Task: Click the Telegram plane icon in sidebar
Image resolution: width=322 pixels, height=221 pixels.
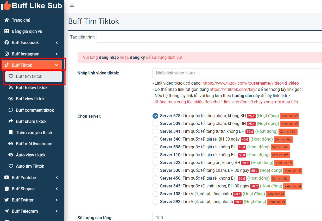Action: coord(7,211)
